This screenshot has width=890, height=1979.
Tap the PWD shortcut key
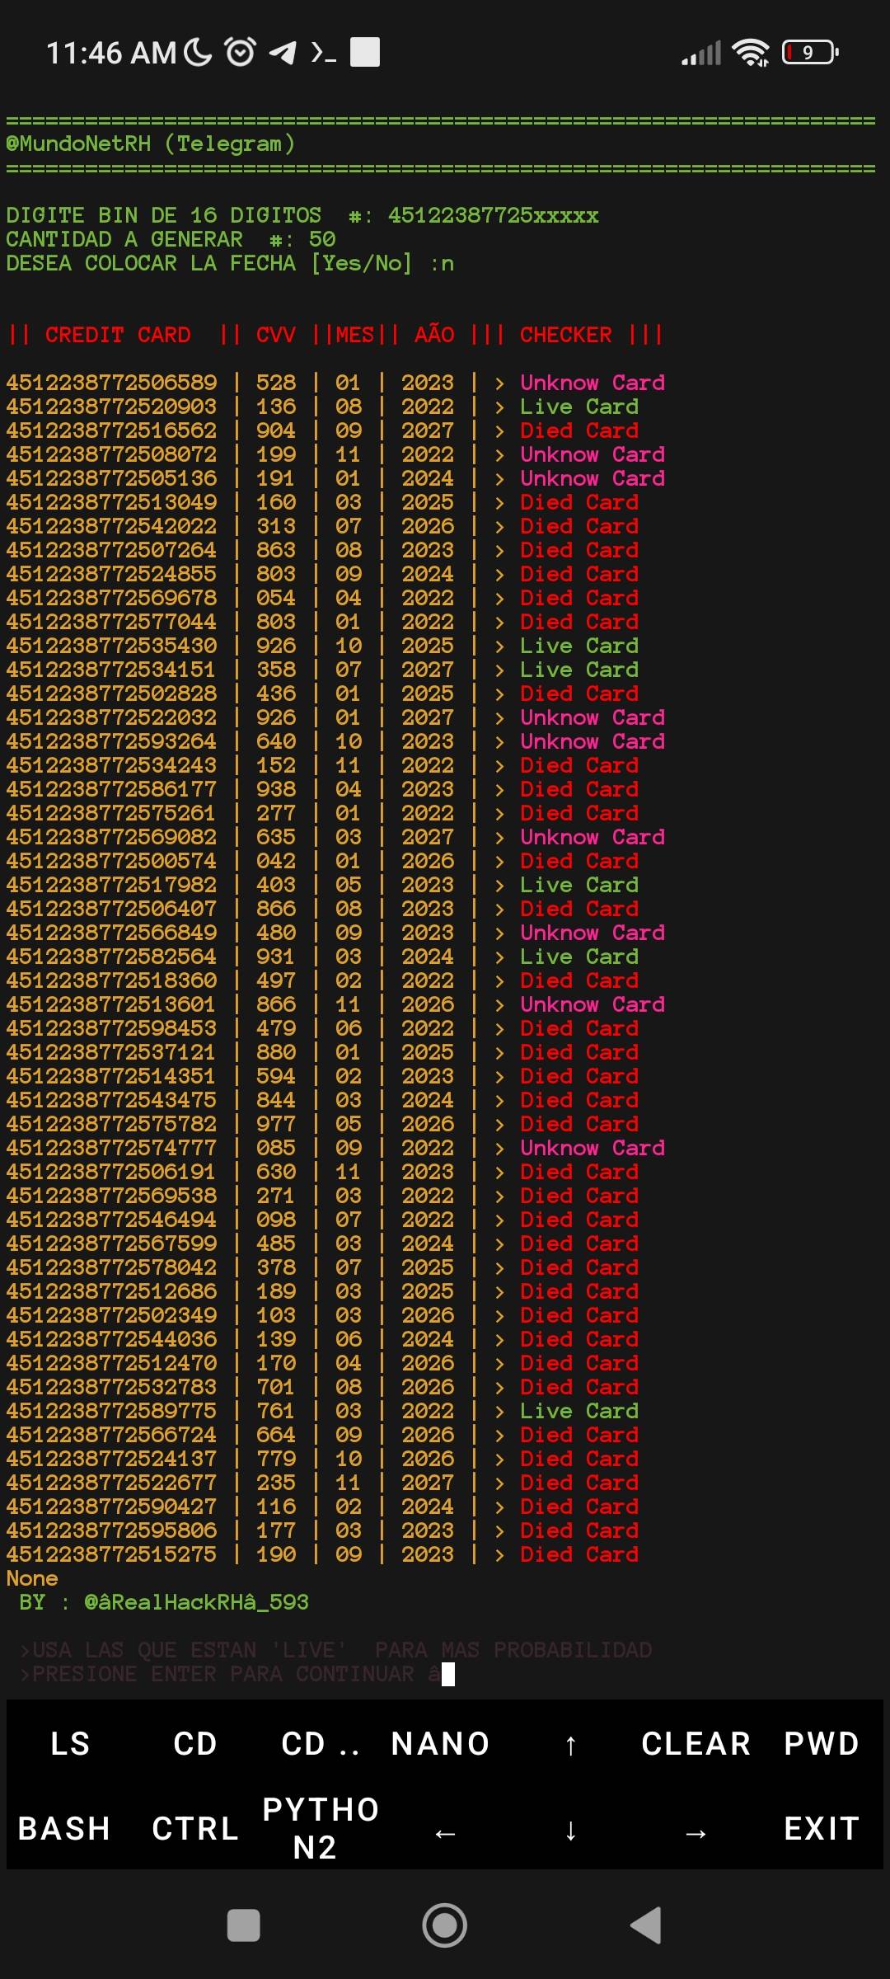click(822, 1743)
